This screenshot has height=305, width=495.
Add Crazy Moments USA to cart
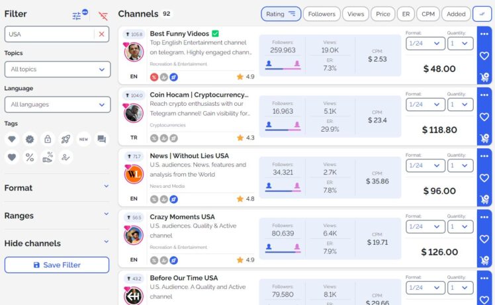[x=484, y=260]
